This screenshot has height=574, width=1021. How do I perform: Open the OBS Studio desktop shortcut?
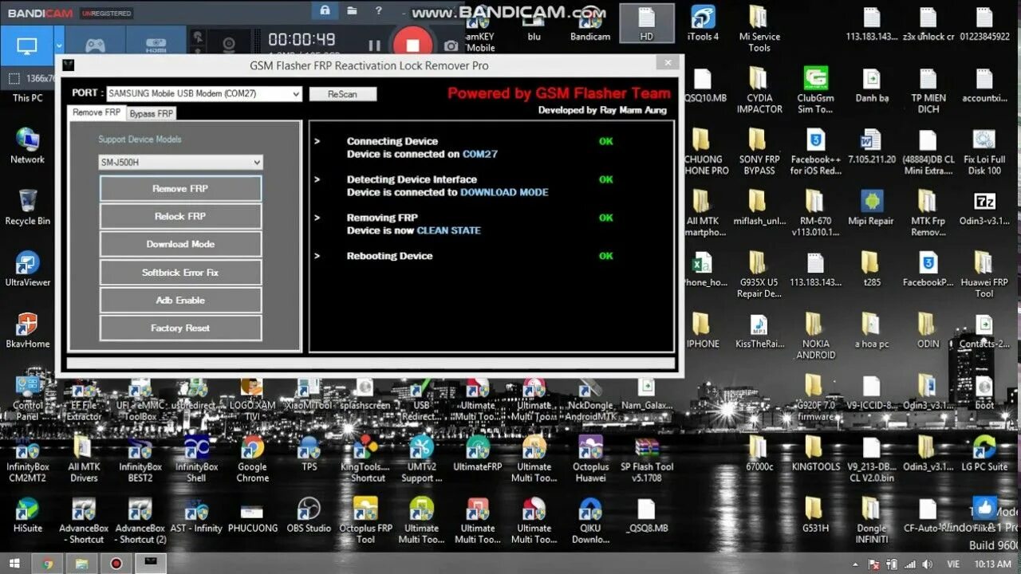309,515
